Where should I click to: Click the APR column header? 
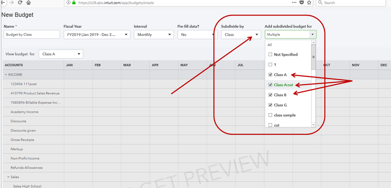(164, 65)
